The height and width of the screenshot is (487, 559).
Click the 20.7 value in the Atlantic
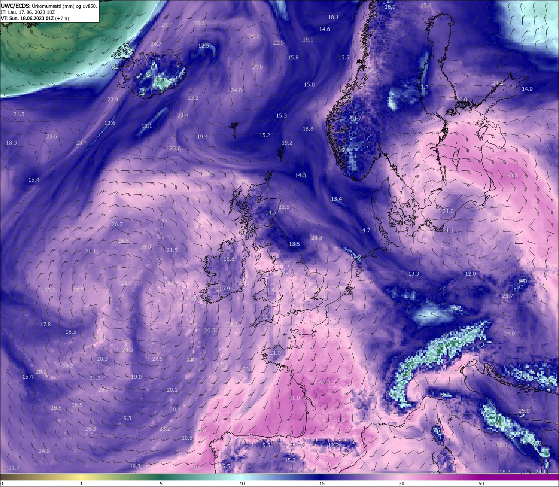tap(117, 225)
